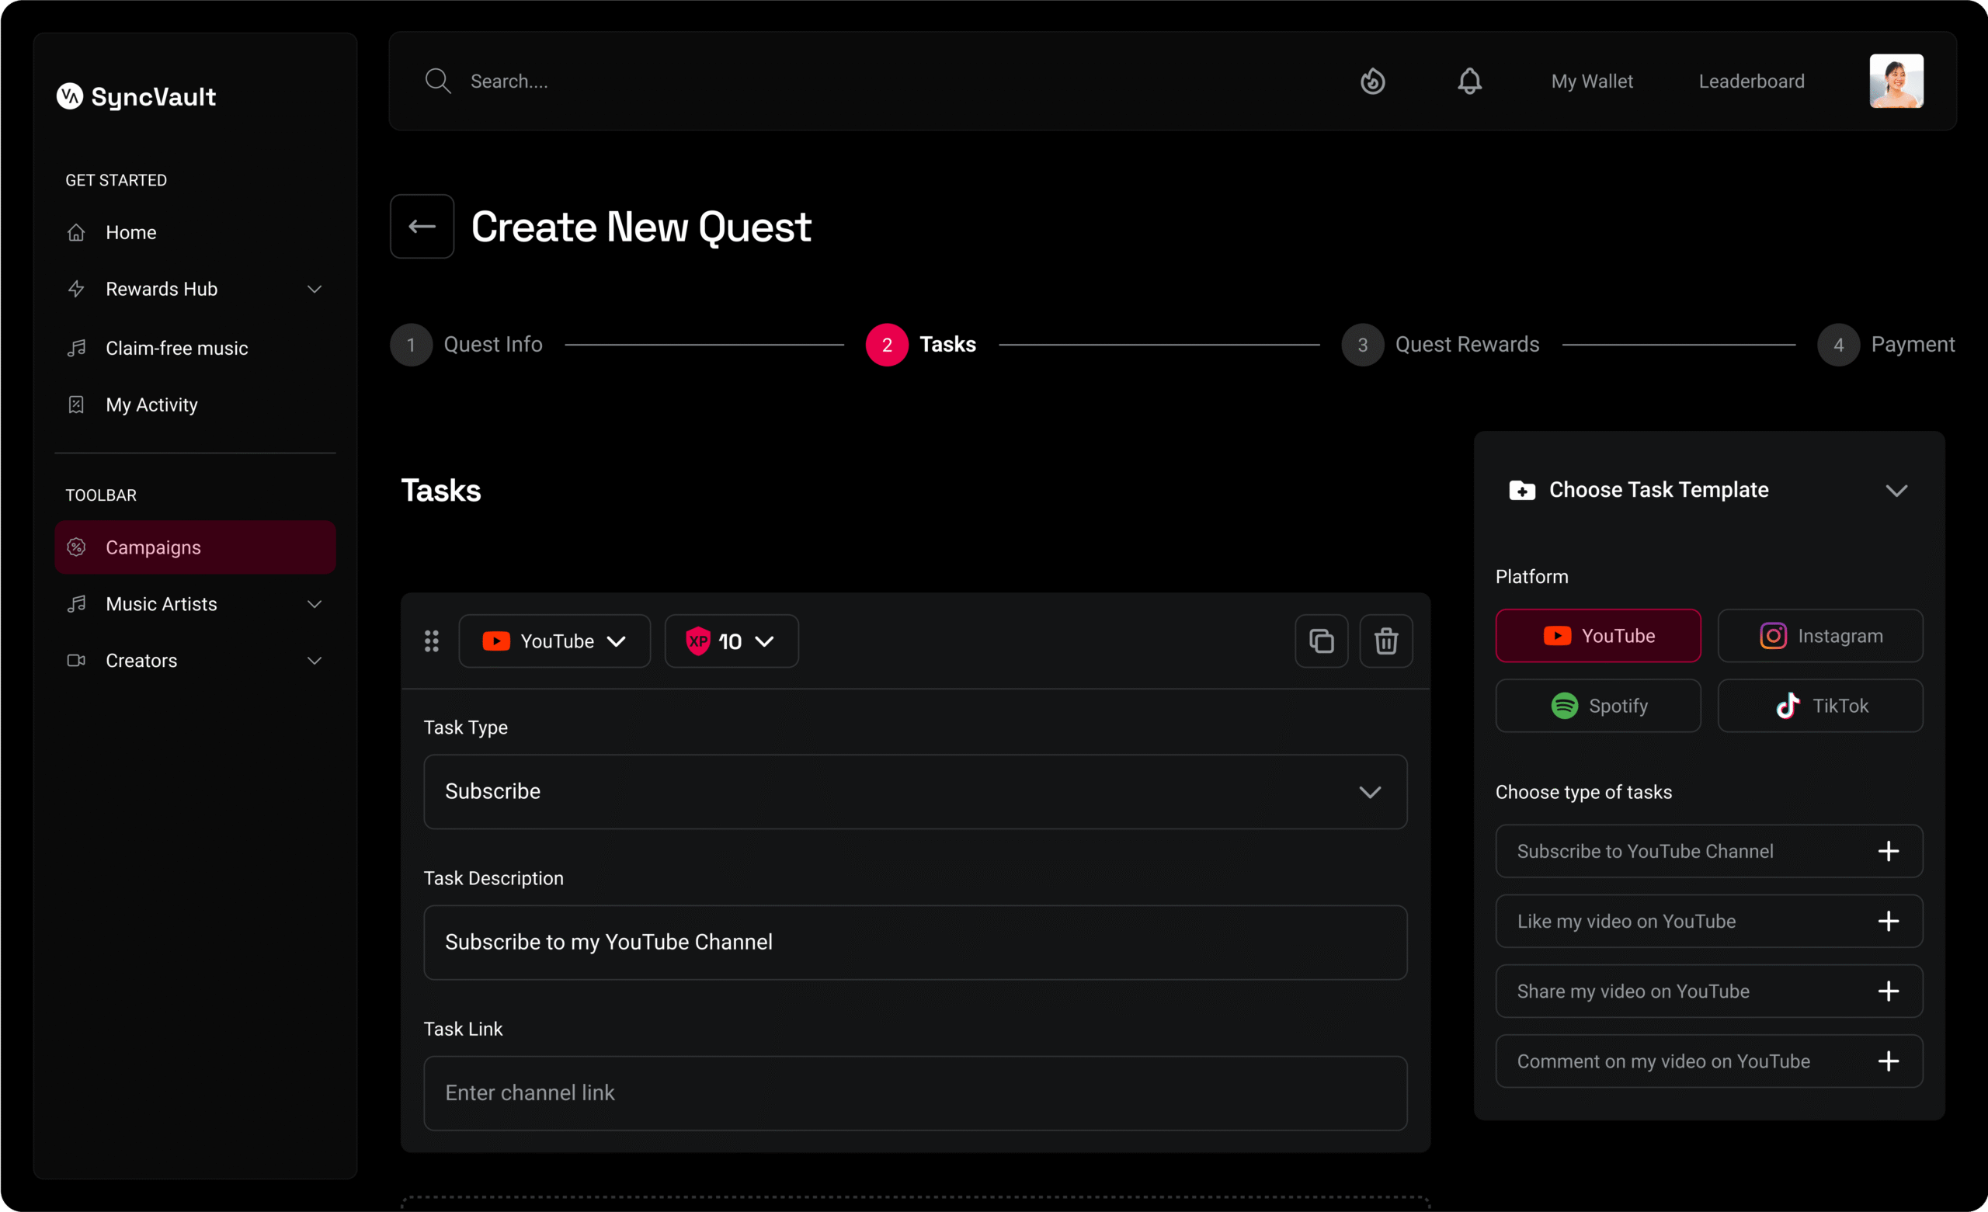This screenshot has width=1988, height=1212.
Task: Click the back arrow beside Create New Quest
Action: click(x=422, y=227)
